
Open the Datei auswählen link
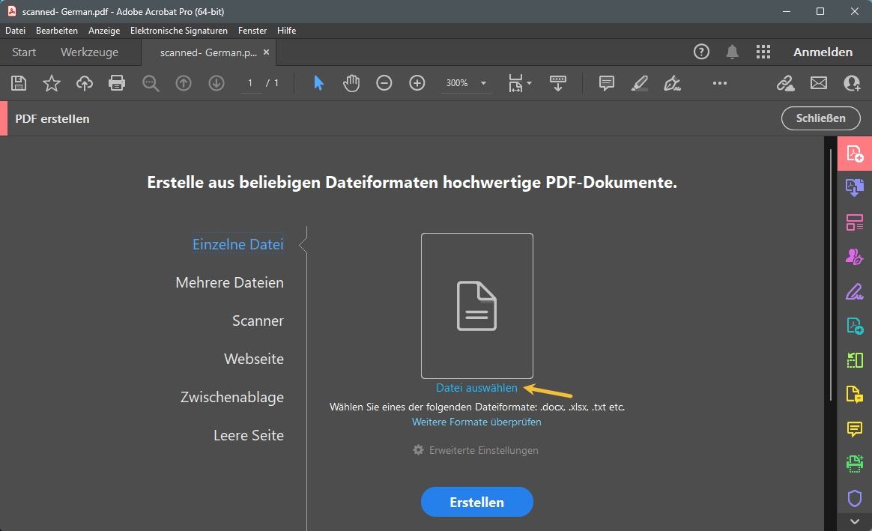476,388
